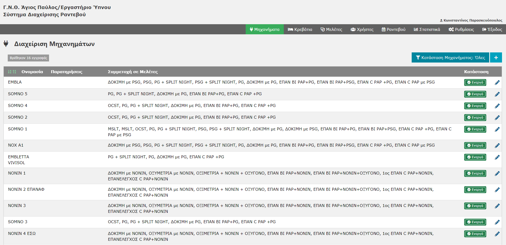The height and width of the screenshot is (245, 506).
Task: Click Έξοδος to log out
Action: click(492, 29)
